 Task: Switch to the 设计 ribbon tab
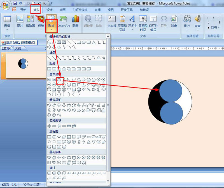coord(50,10)
